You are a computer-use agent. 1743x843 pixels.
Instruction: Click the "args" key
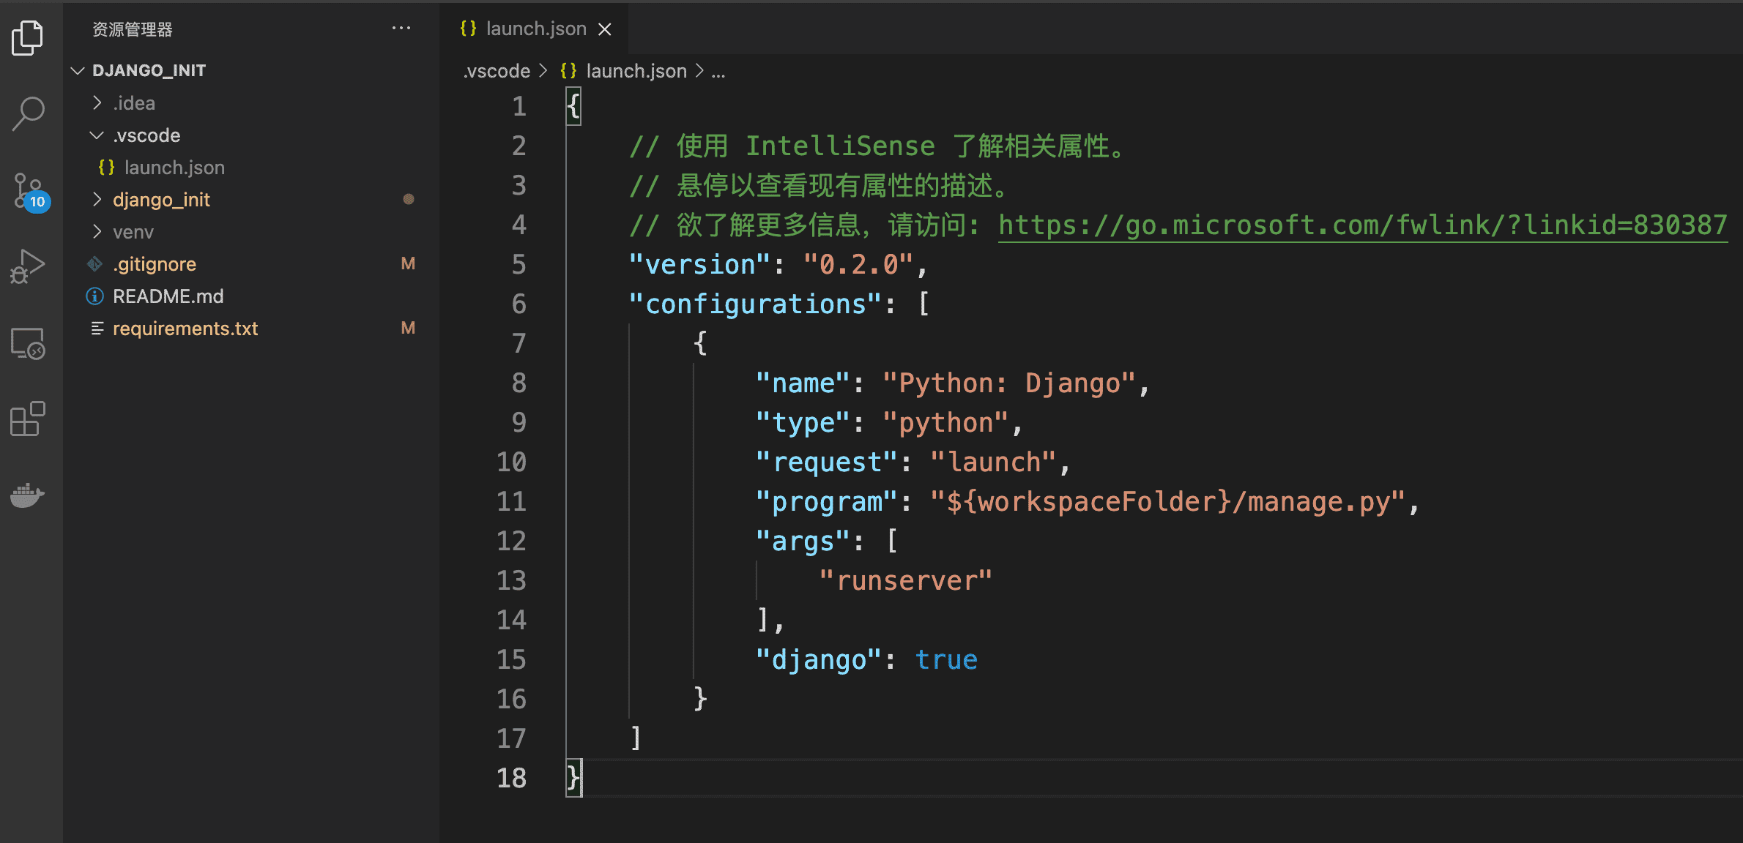pos(803,541)
